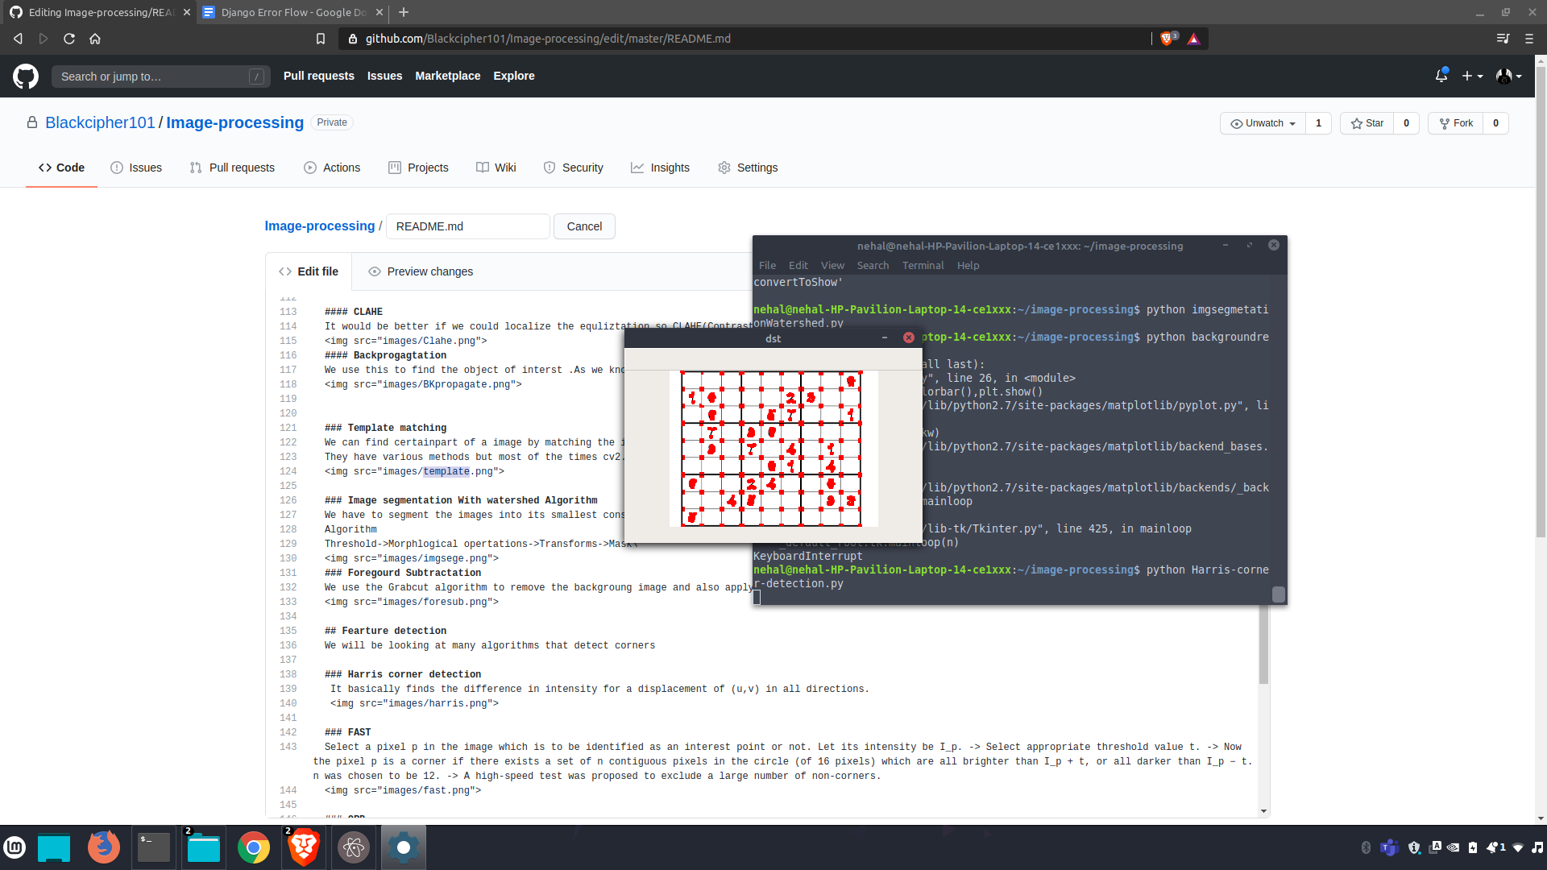Reload the page with refresh icon
Screen dimensions: 1547x870
tap(69, 39)
